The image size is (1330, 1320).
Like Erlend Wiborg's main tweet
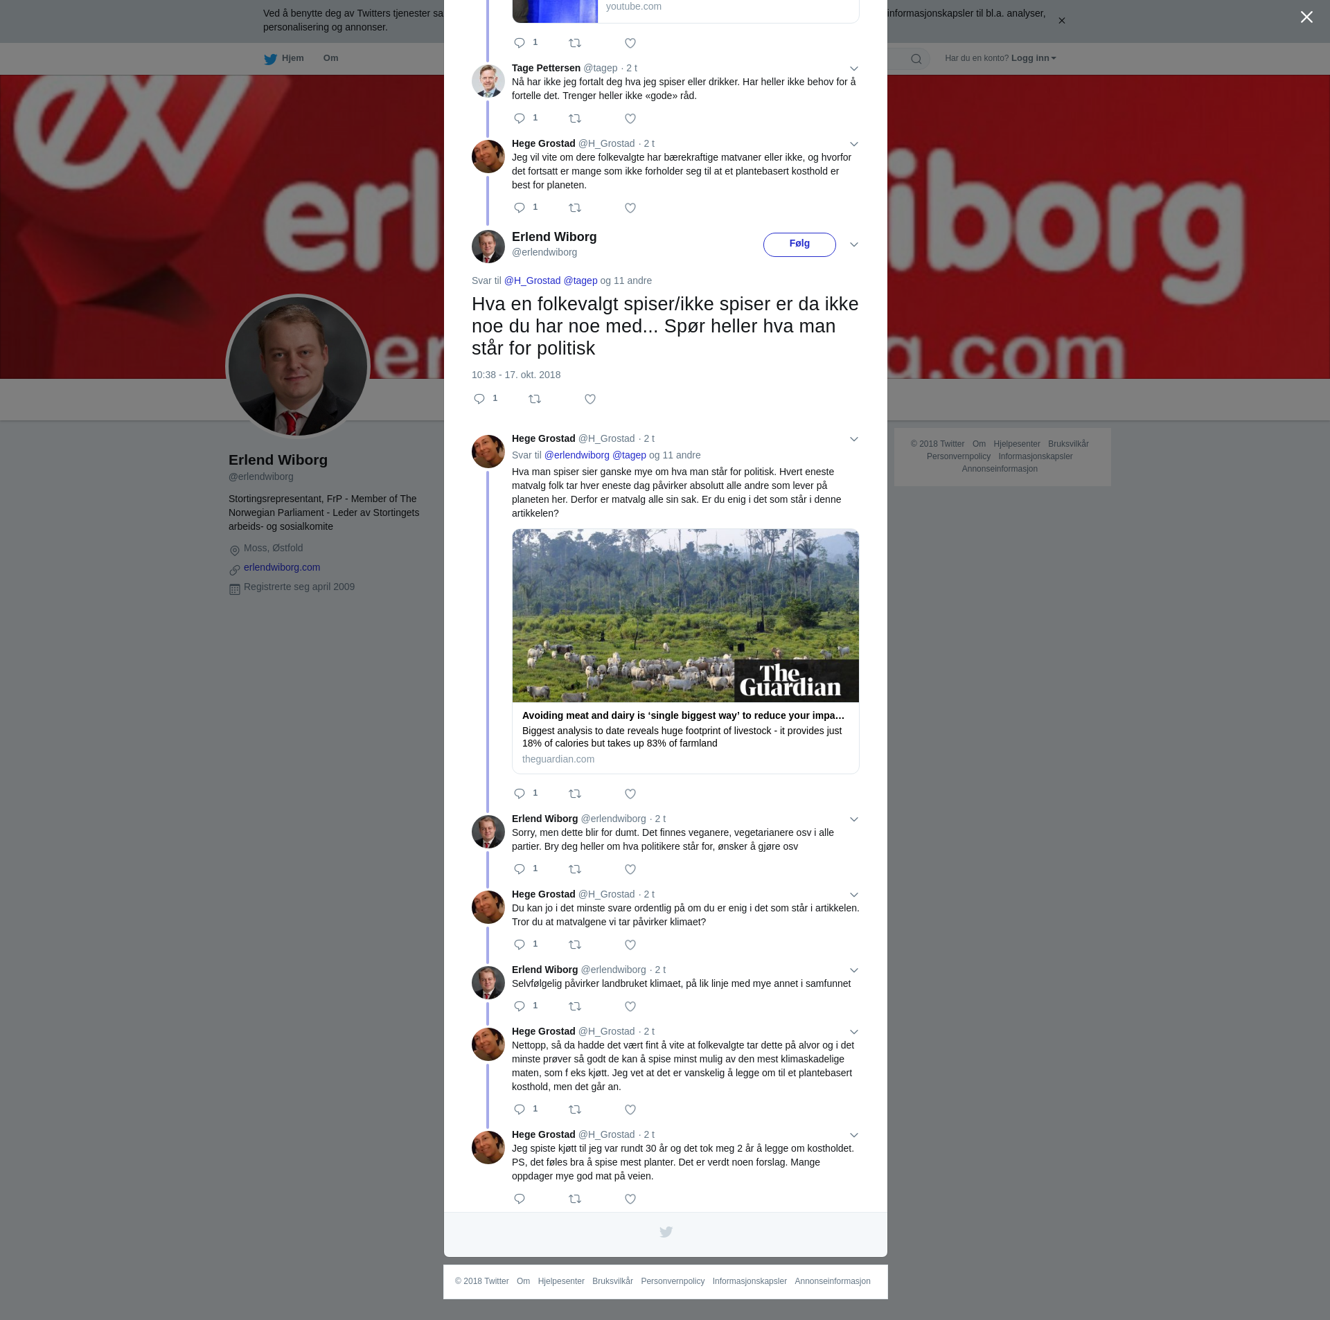coord(590,399)
